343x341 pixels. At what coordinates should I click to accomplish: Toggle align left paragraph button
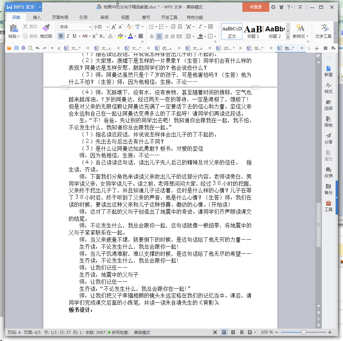tap(152, 36)
